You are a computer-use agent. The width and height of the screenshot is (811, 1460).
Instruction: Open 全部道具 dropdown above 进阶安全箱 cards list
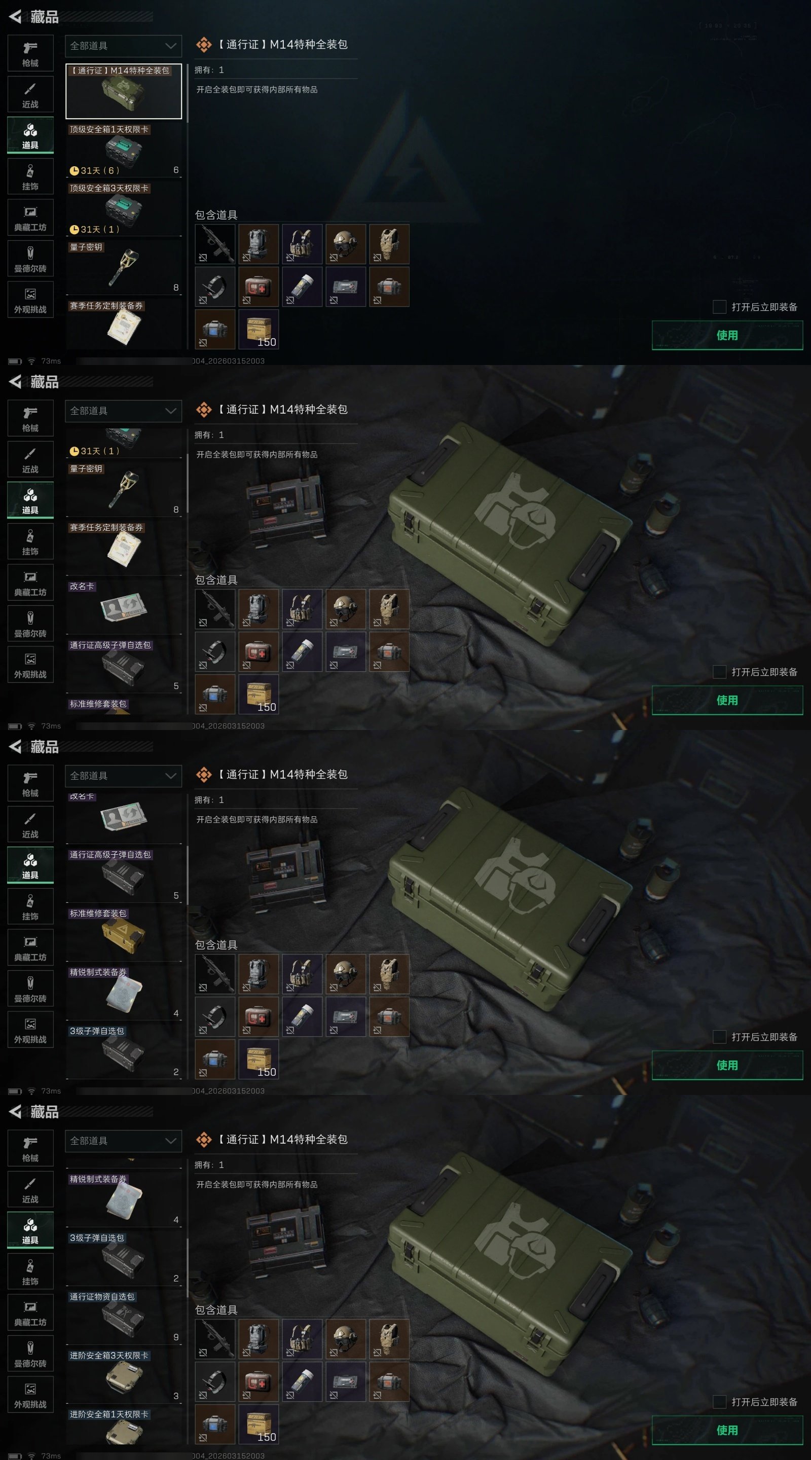(124, 1141)
